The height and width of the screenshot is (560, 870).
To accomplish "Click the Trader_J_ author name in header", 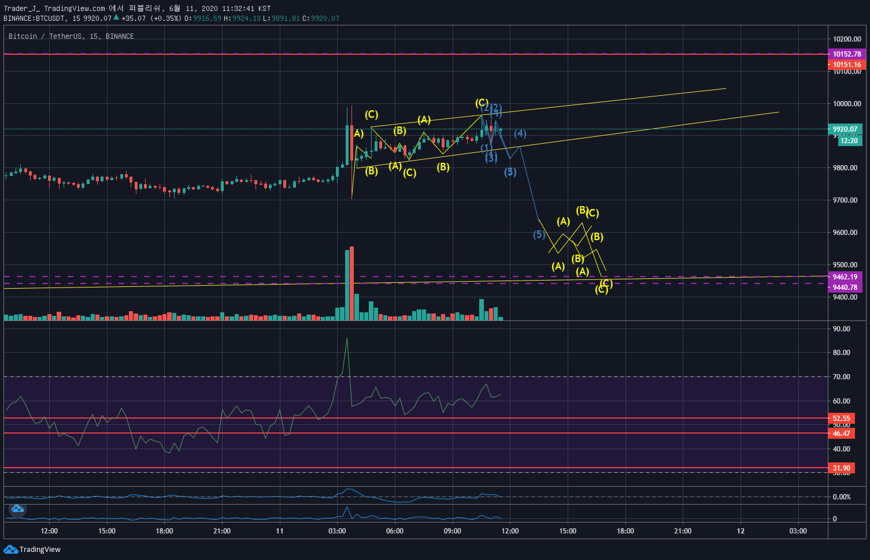I will tap(21, 9).
